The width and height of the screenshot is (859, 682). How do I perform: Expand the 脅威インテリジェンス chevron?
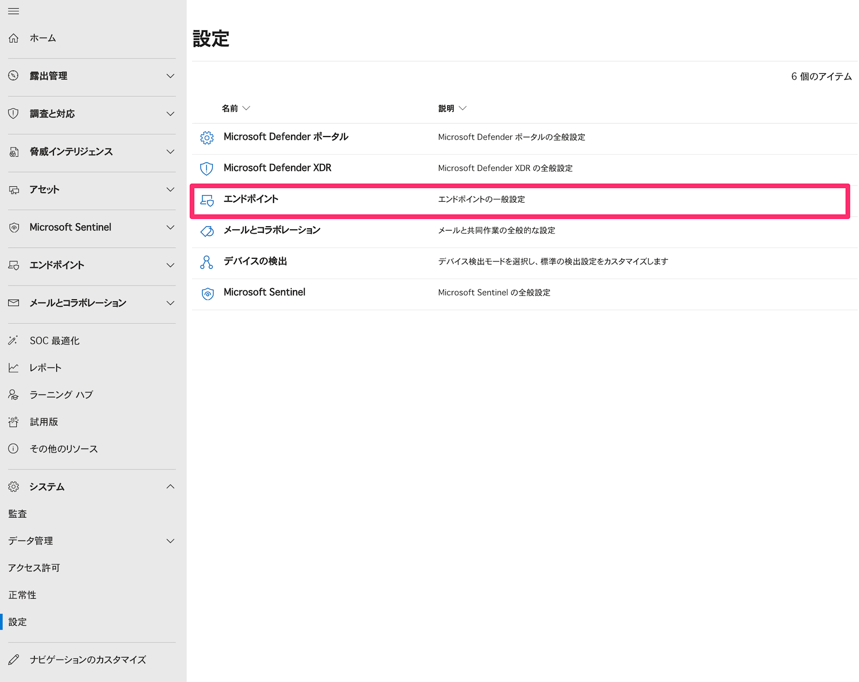click(171, 152)
